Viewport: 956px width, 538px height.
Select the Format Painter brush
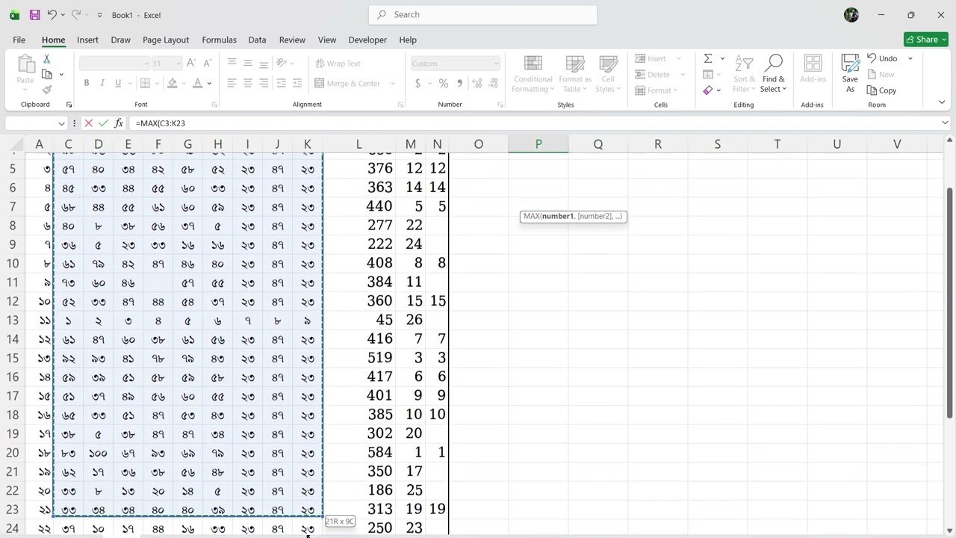(x=47, y=90)
